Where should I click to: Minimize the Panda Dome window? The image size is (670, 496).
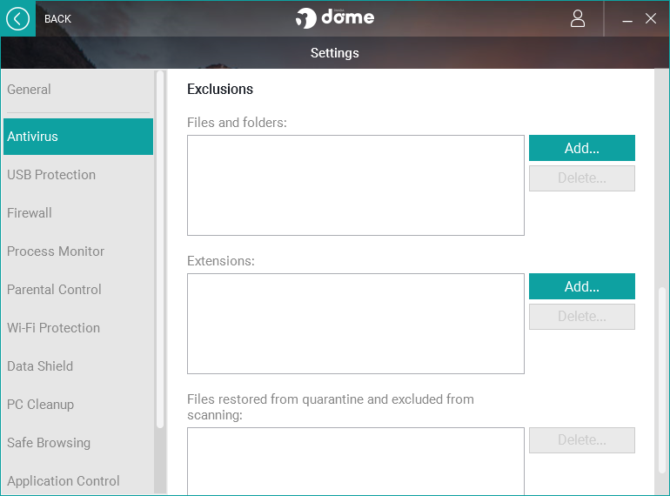(626, 19)
